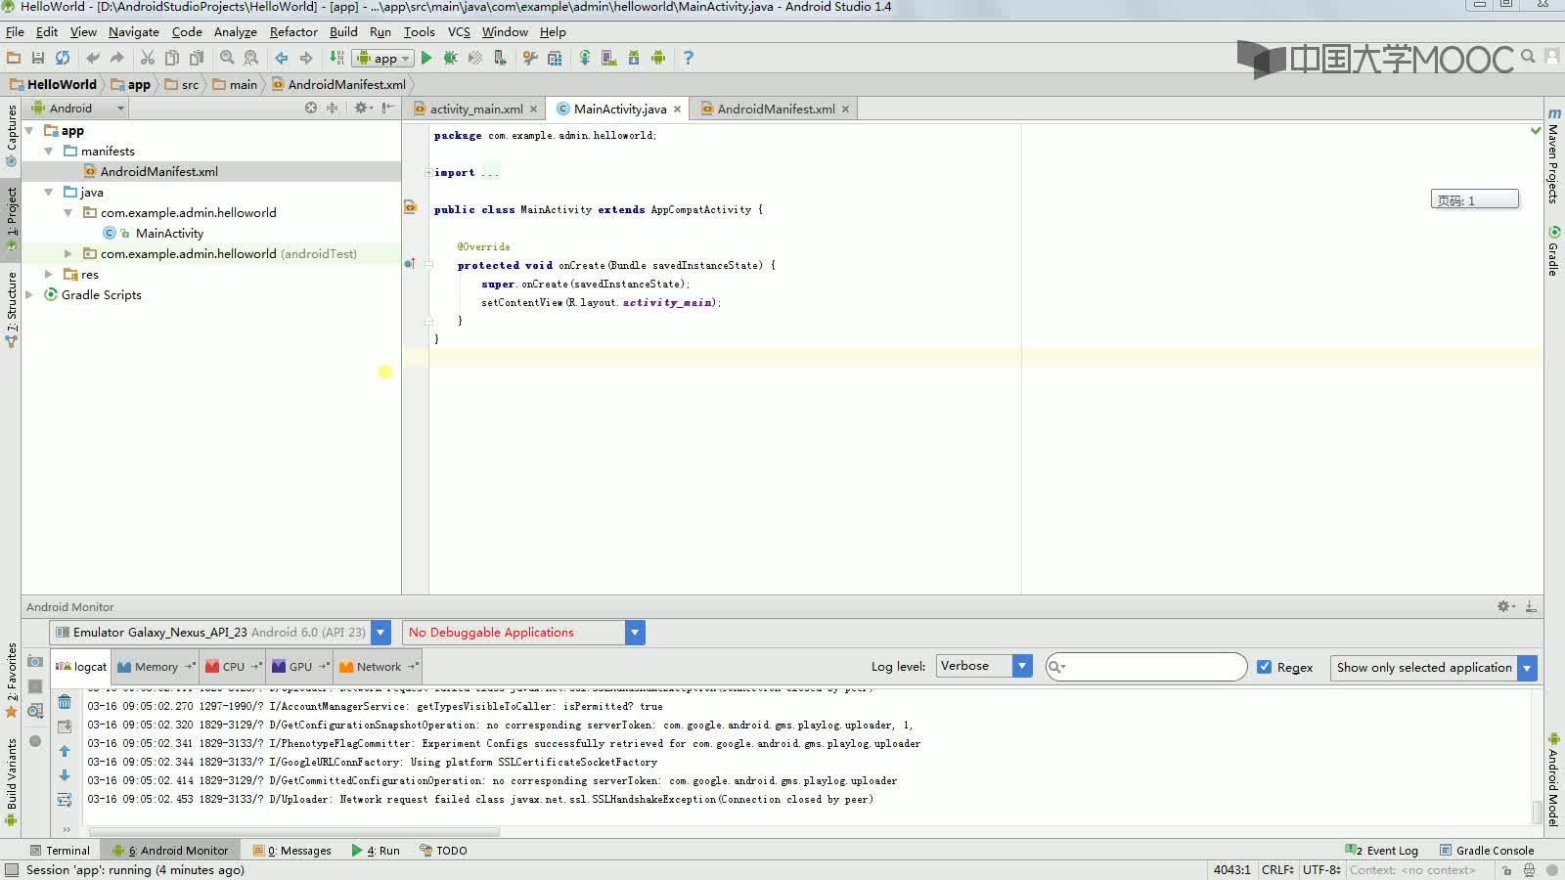Undo the last action via toolbar arrow

pyautogui.click(x=93, y=58)
